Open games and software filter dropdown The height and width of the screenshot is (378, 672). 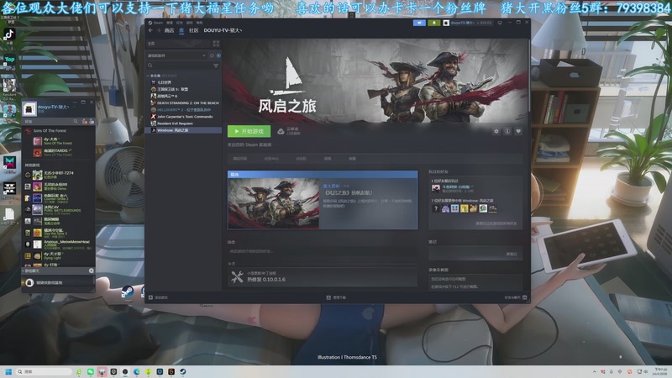pos(176,55)
